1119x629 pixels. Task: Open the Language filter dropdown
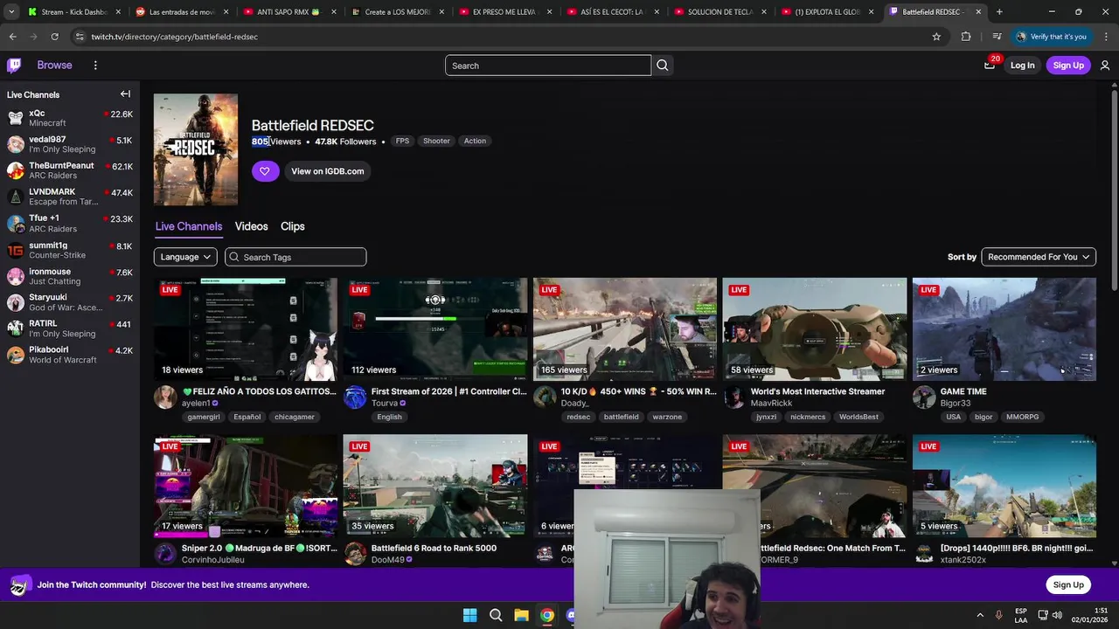[185, 257]
